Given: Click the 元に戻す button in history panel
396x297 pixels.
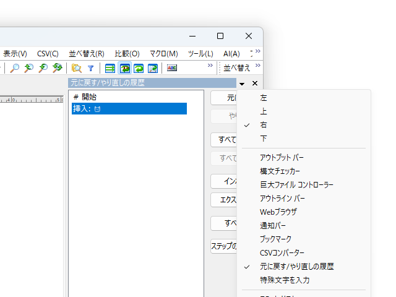Looking at the screenshot, I should click(224, 98).
